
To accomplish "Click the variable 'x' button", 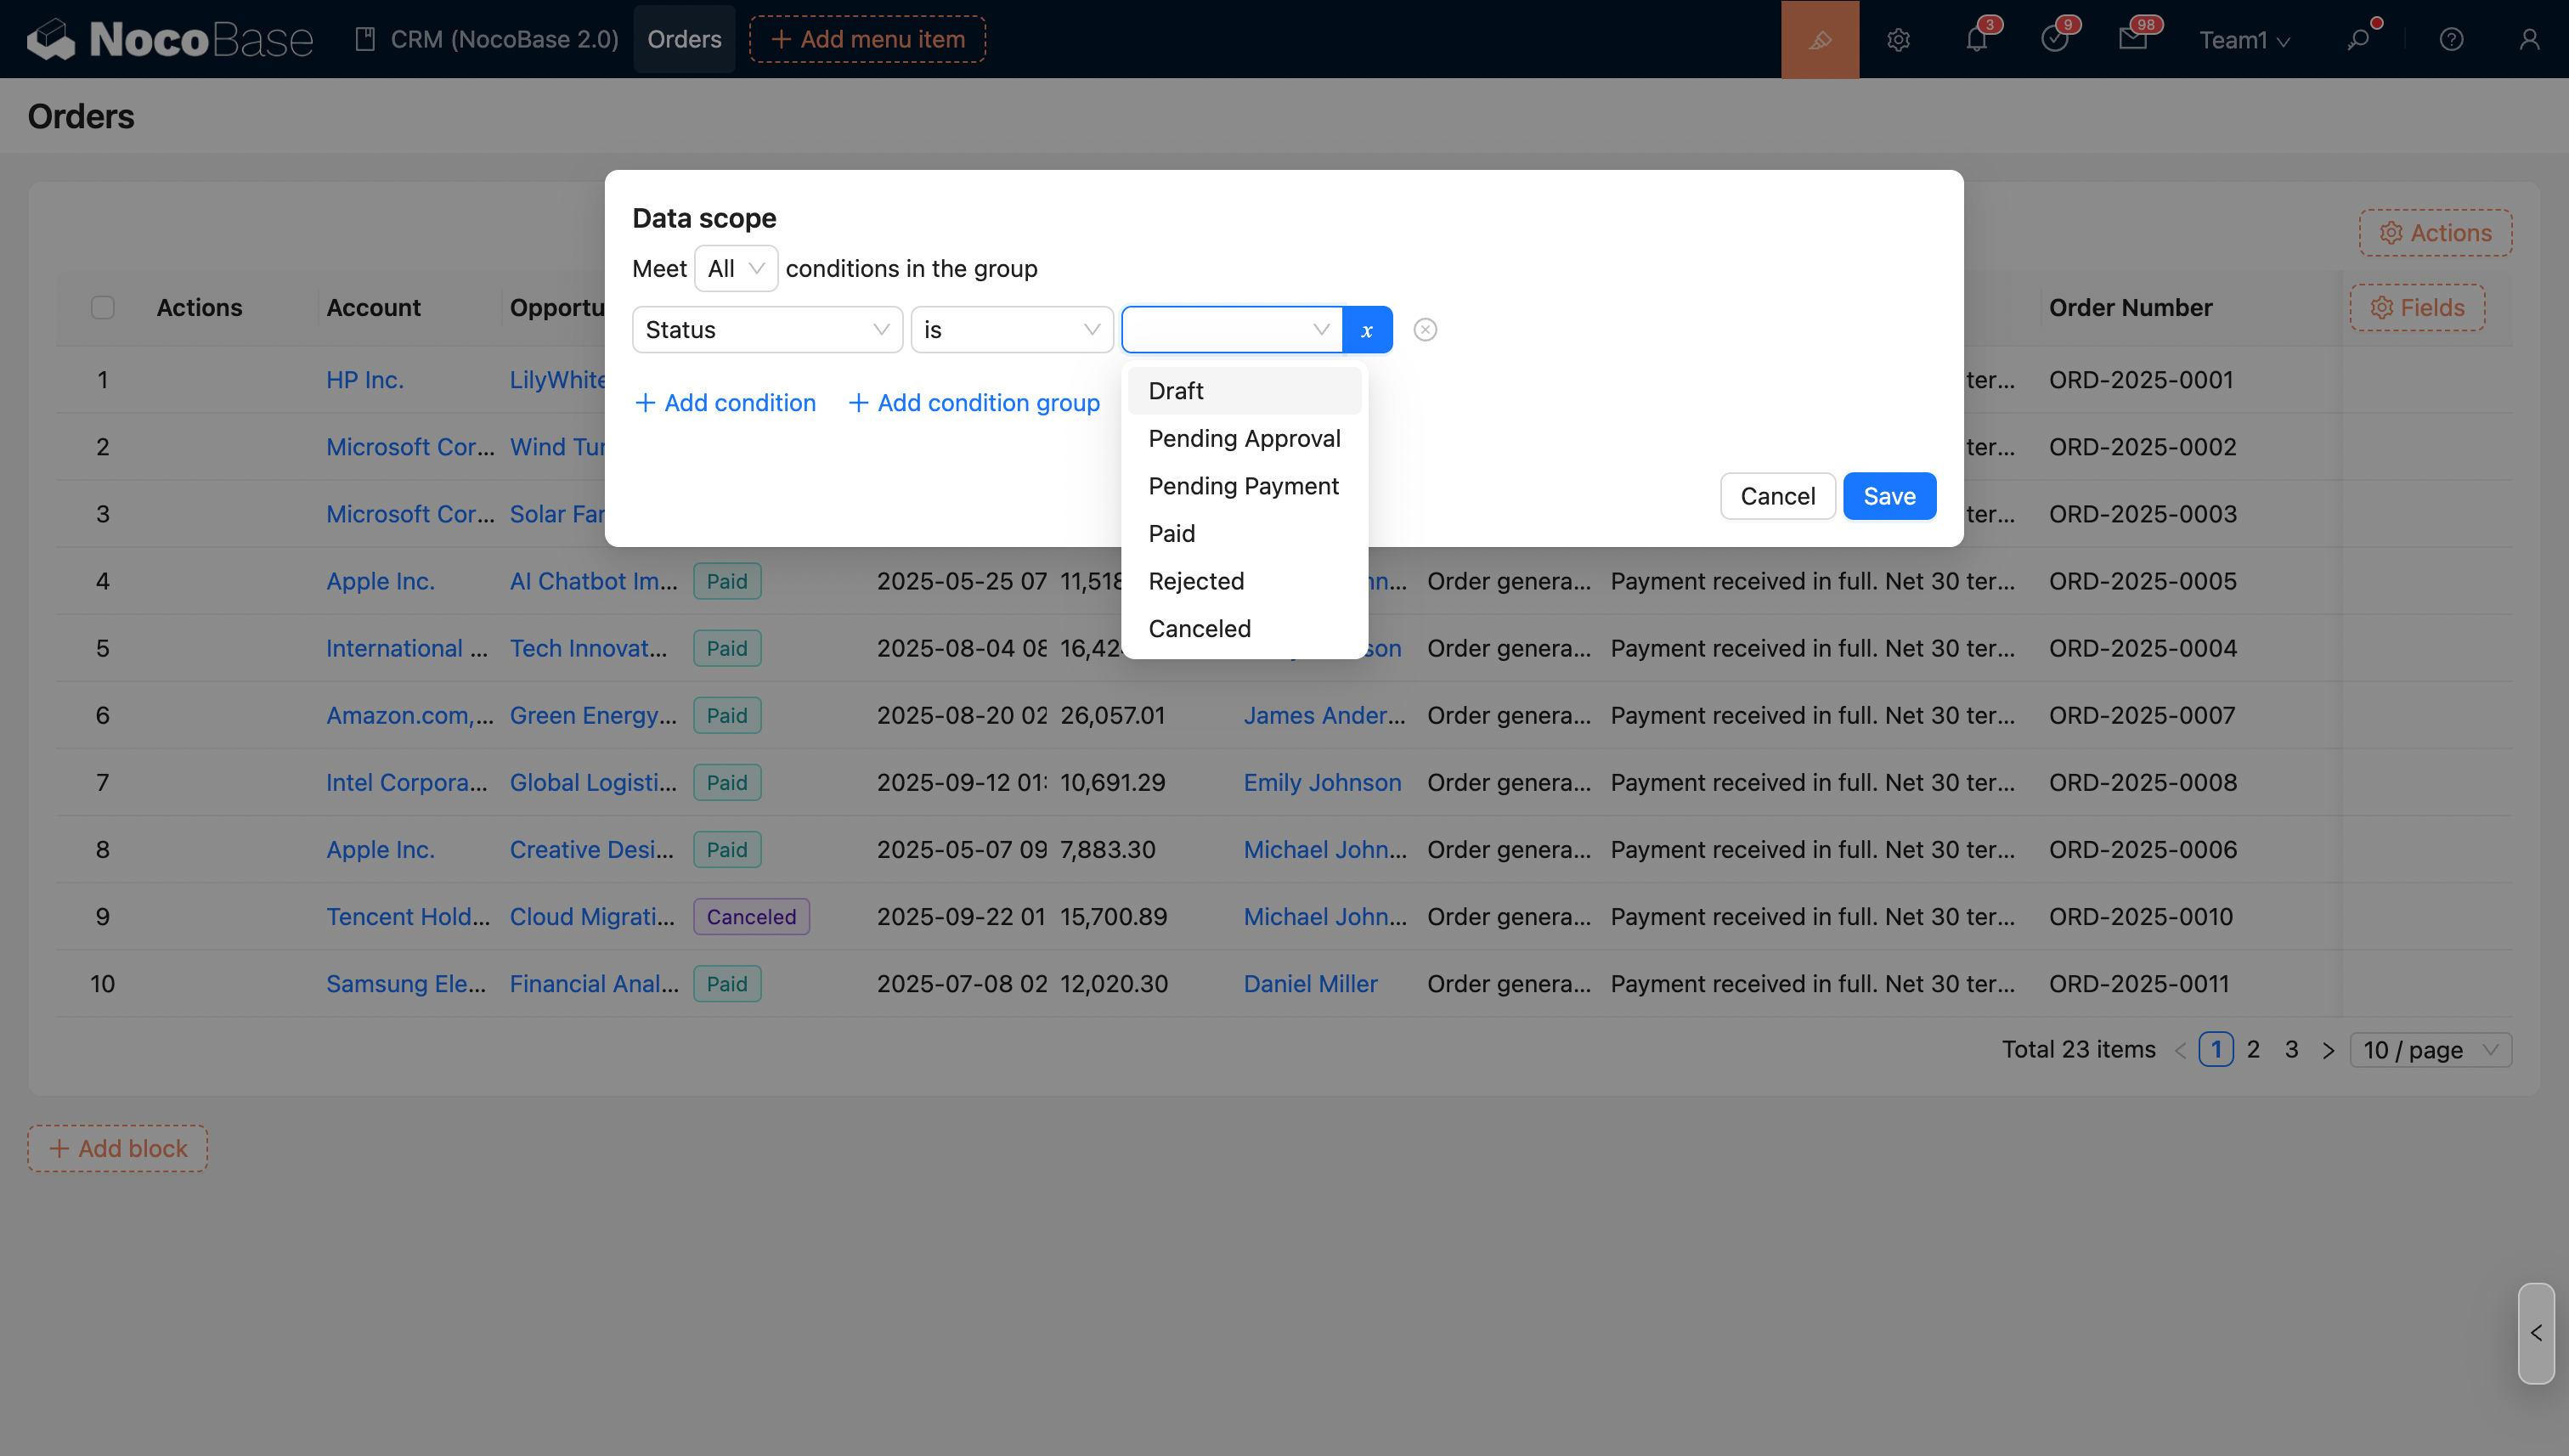I will (x=1367, y=330).
